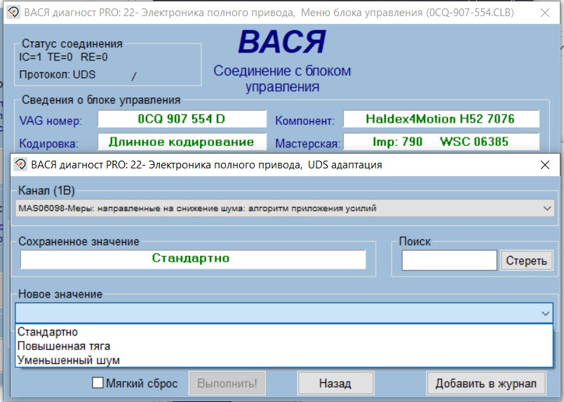Viewport: 564px width, 402px height.
Task: Go back with the 'Назад' button
Action: [335, 383]
